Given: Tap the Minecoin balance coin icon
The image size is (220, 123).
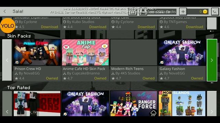Looking at the screenshot, I should tap(205, 12).
